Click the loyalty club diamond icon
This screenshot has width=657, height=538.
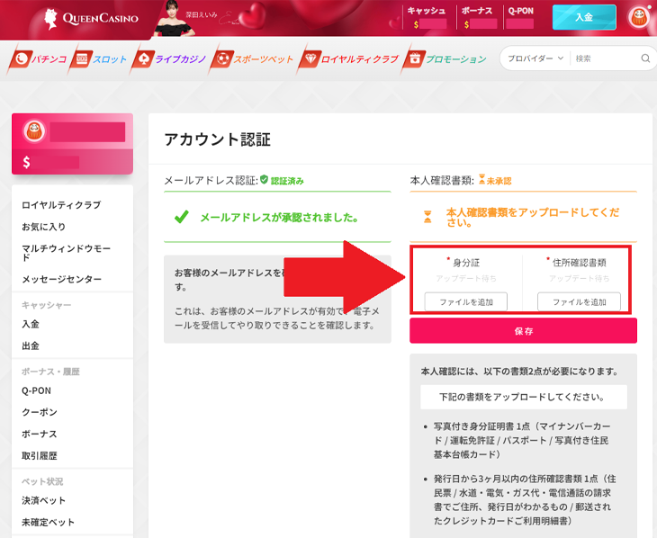pyautogui.click(x=310, y=59)
